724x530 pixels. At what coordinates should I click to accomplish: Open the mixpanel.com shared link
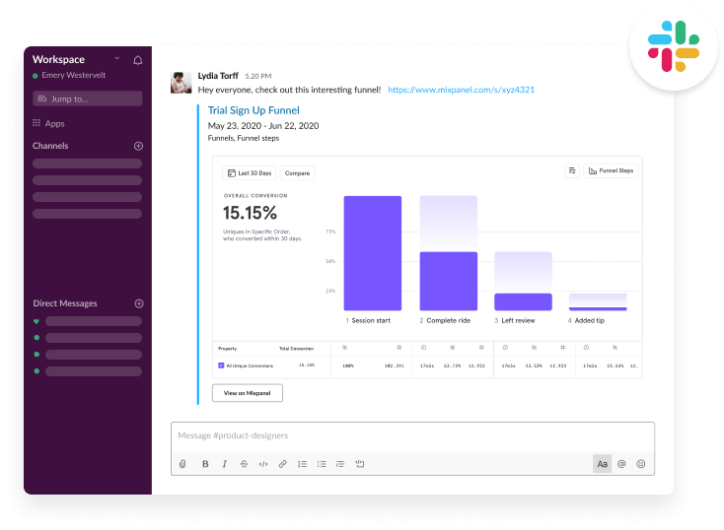(x=461, y=90)
